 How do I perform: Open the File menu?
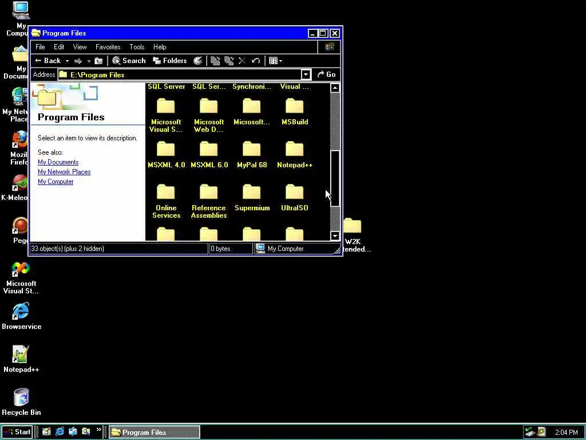[x=40, y=47]
